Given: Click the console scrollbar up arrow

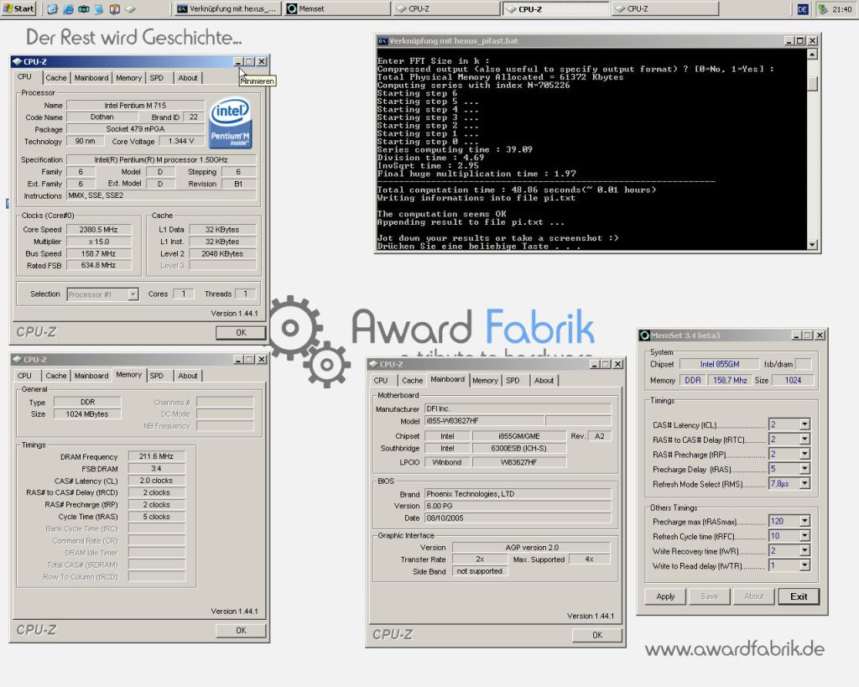Looking at the screenshot, I should tap(812, 55).
